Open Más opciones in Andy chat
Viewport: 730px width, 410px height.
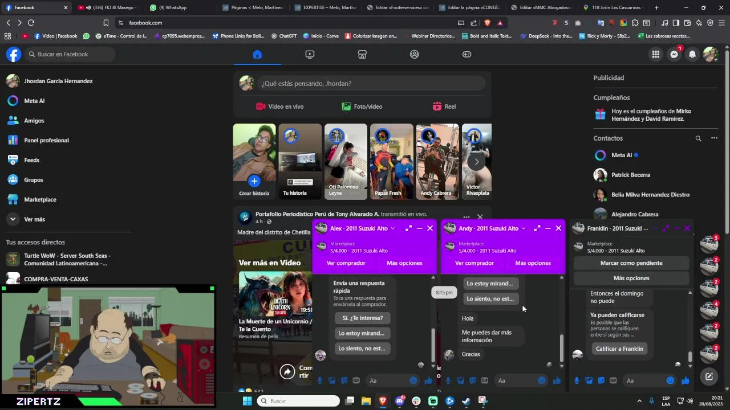coord(533,263)
